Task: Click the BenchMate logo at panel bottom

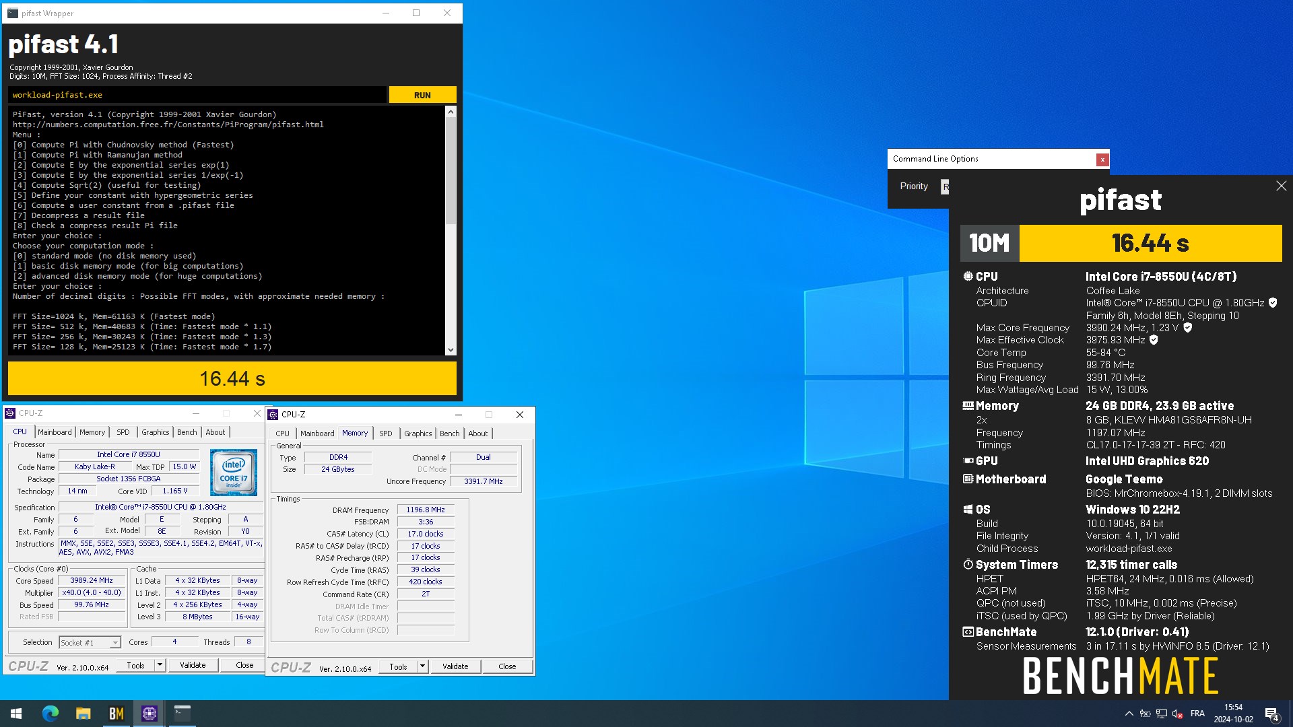Action: coord(1121,675)
